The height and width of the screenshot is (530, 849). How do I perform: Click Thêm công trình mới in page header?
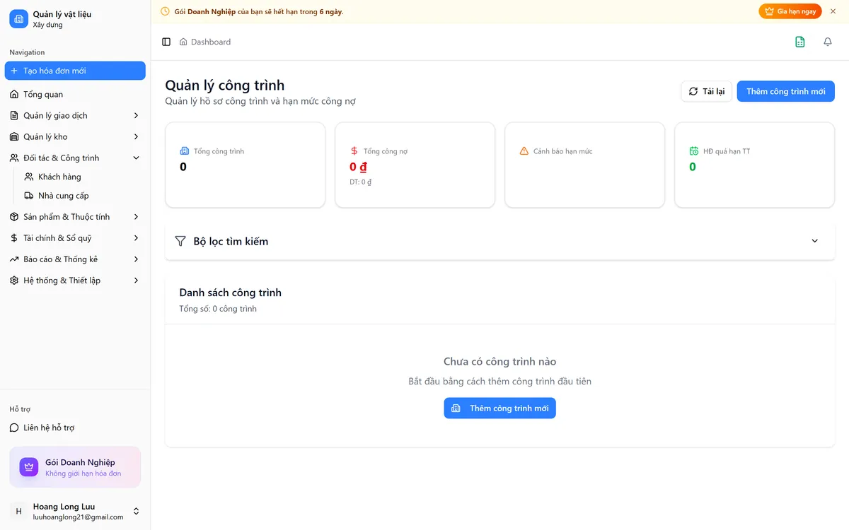pos(786,91)
